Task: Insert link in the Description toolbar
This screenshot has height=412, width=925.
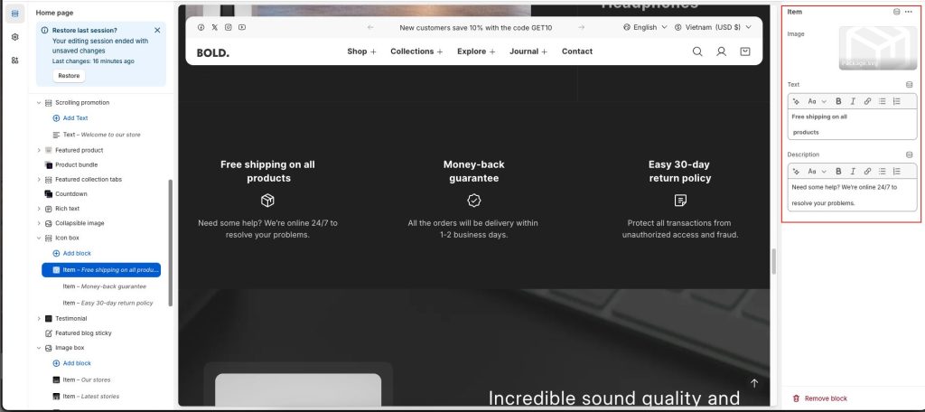Action: point(867,171)
